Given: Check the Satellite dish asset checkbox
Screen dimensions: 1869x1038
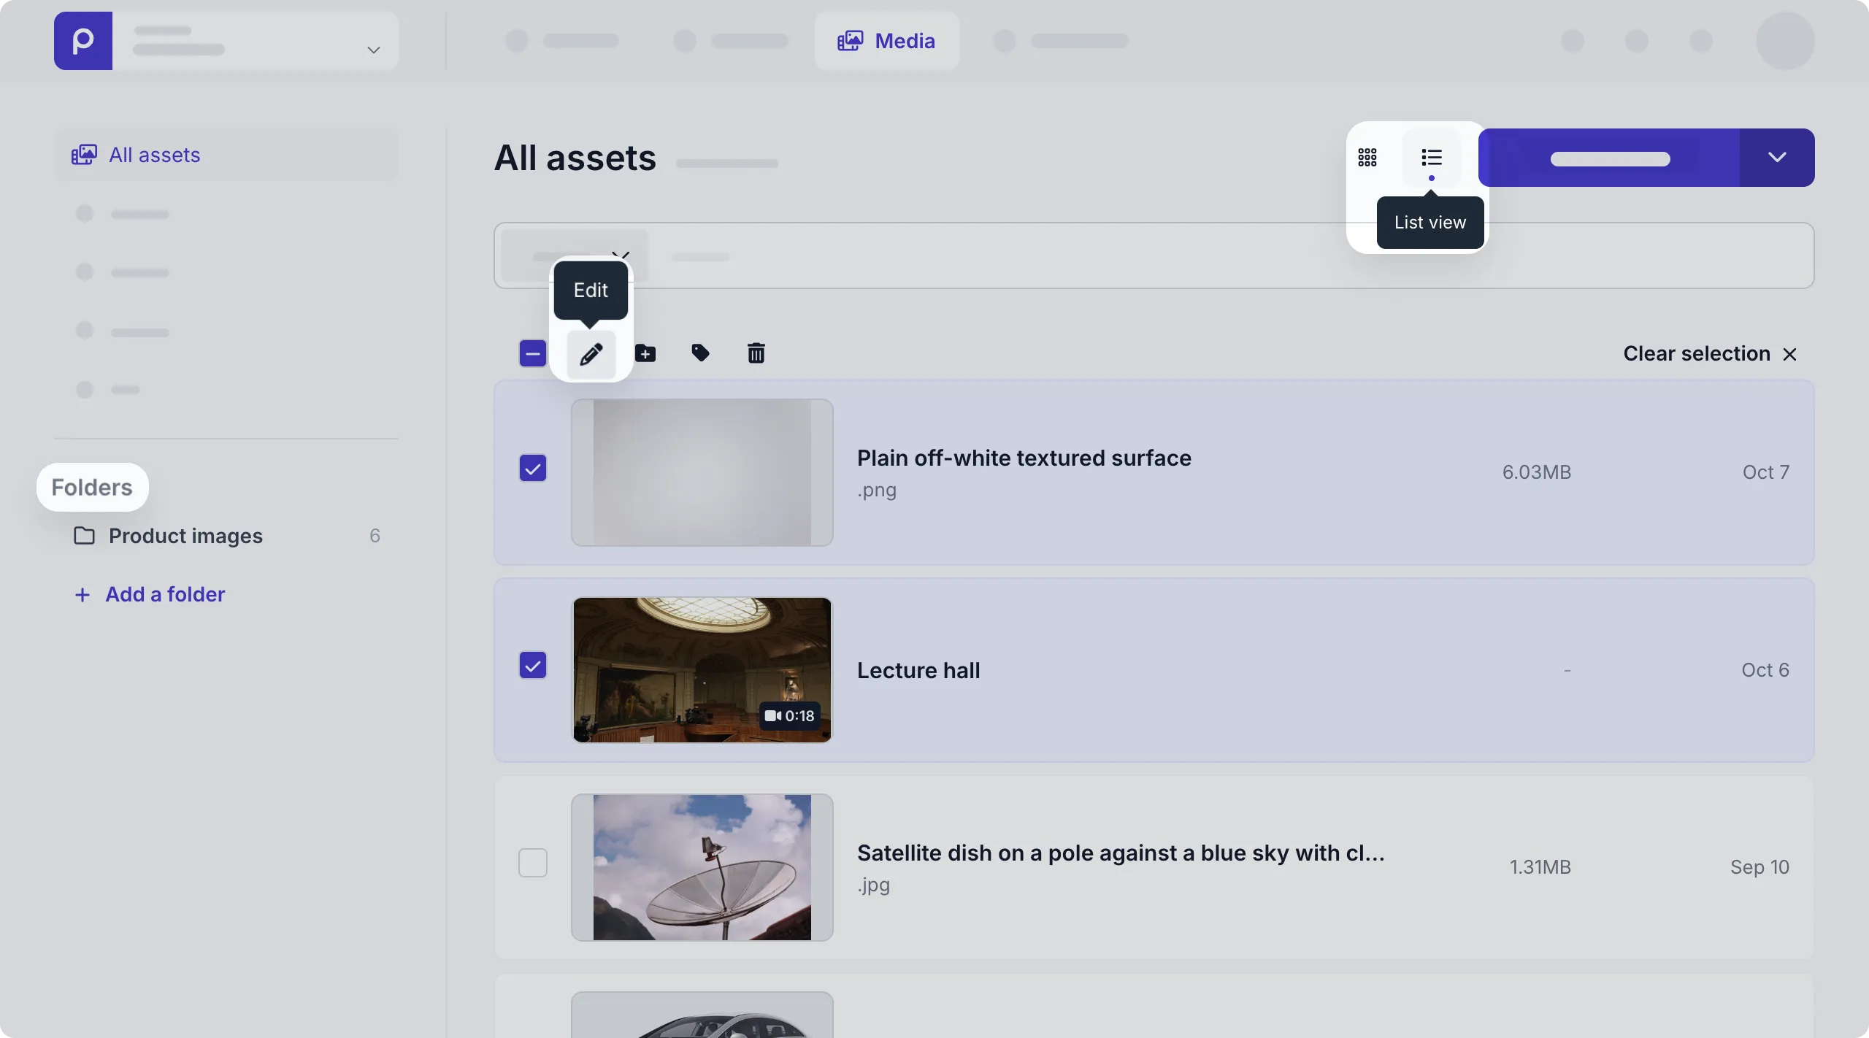Looking at the screenshot, I should coord(533,863).
